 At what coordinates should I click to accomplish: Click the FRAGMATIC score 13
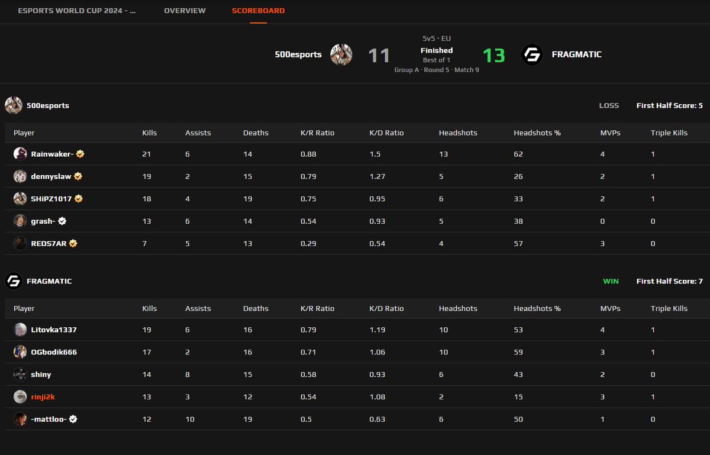(x=494, y=56)
